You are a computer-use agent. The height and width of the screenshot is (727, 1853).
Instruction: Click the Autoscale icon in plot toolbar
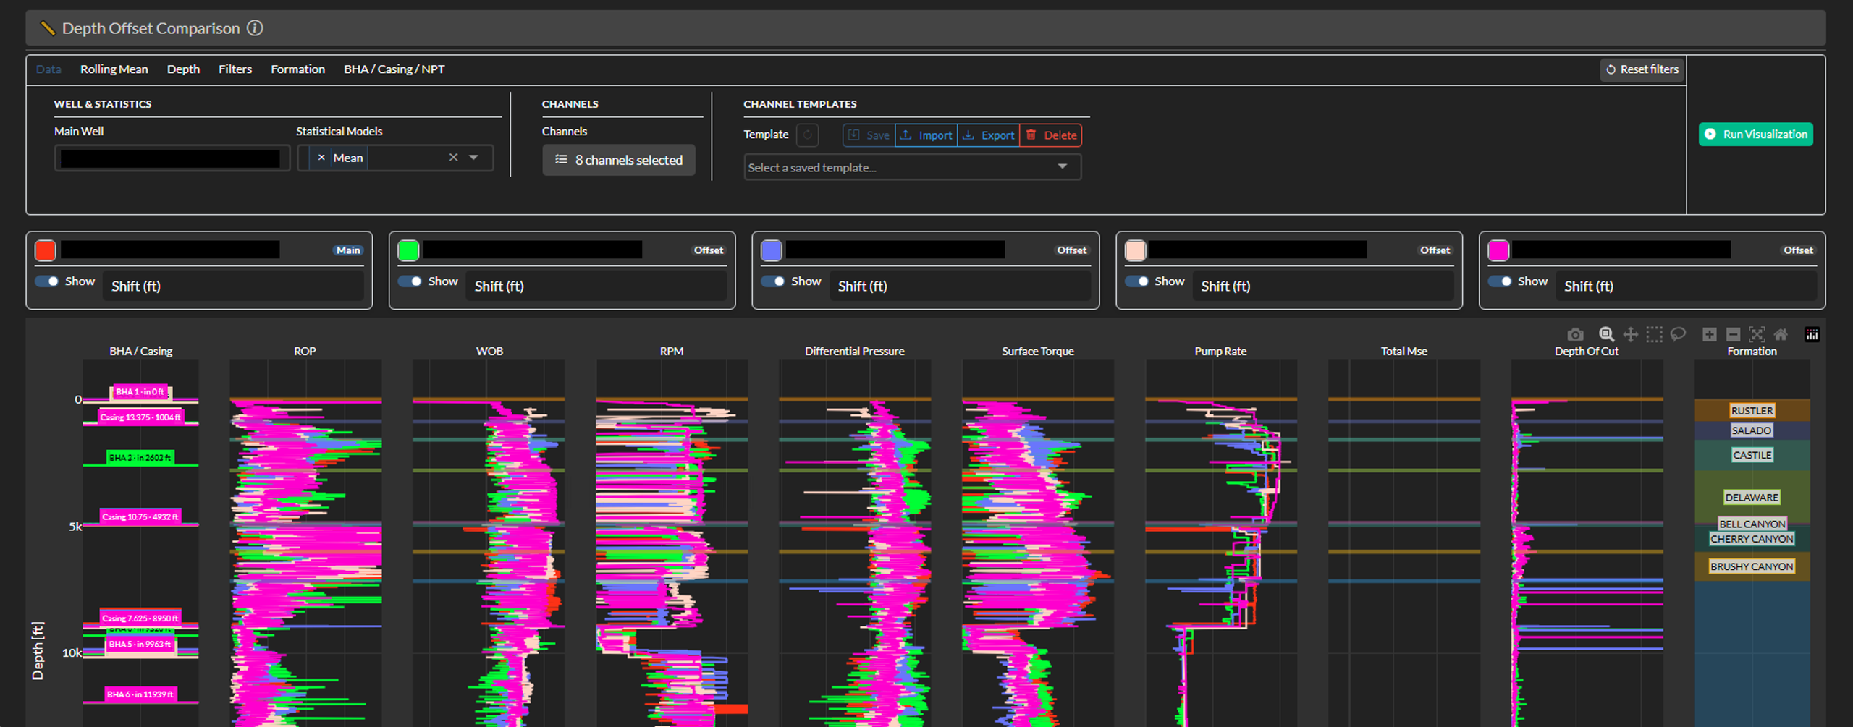[1757, 334]
